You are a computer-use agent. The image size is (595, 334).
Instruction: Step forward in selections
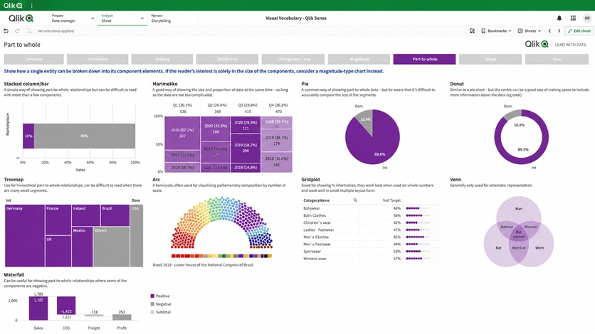17,31
